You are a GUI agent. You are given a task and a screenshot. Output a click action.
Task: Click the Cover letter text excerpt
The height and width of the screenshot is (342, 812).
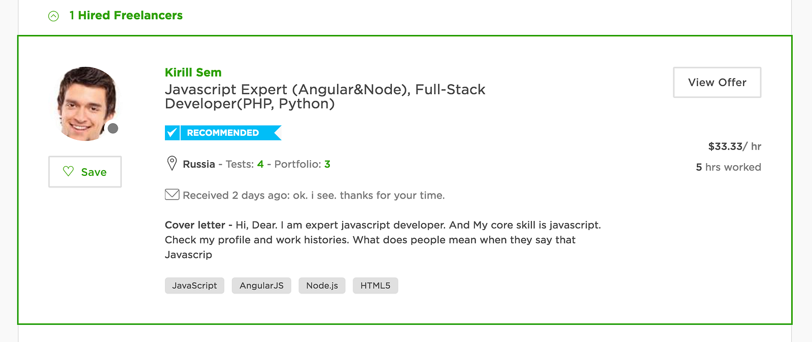383,240
